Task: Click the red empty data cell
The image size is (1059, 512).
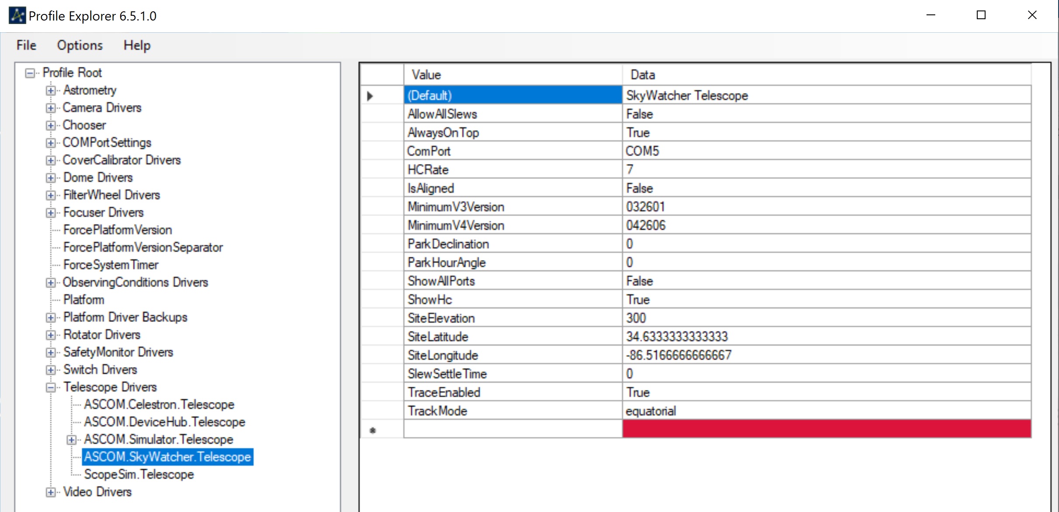Action: click(826, 429)
